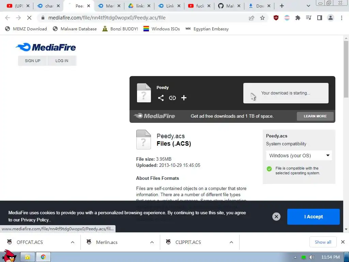Open MEMZ Download bookmark
Image resolution: width=349 pixels, height=262 pixels.
click(x=26, y=29)
